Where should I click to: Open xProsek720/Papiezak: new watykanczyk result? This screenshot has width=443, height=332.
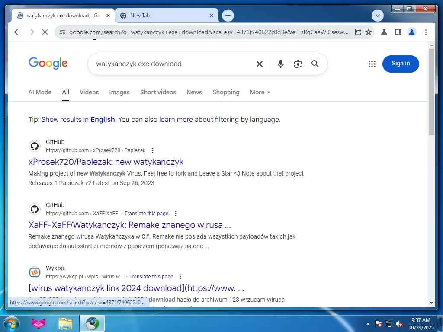(106, 162)
